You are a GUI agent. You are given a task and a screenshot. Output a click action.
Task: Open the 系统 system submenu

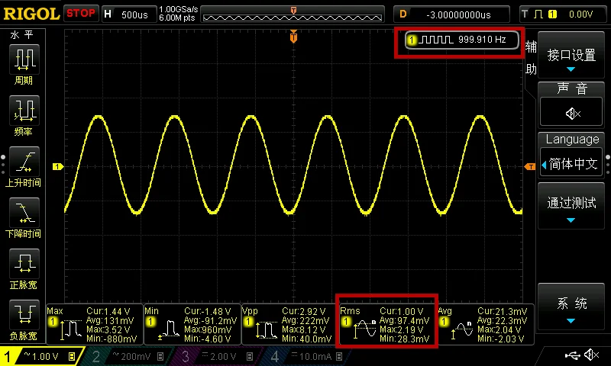coord(571,307)
